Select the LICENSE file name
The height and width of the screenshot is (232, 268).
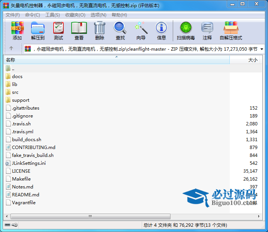point(21,171)
